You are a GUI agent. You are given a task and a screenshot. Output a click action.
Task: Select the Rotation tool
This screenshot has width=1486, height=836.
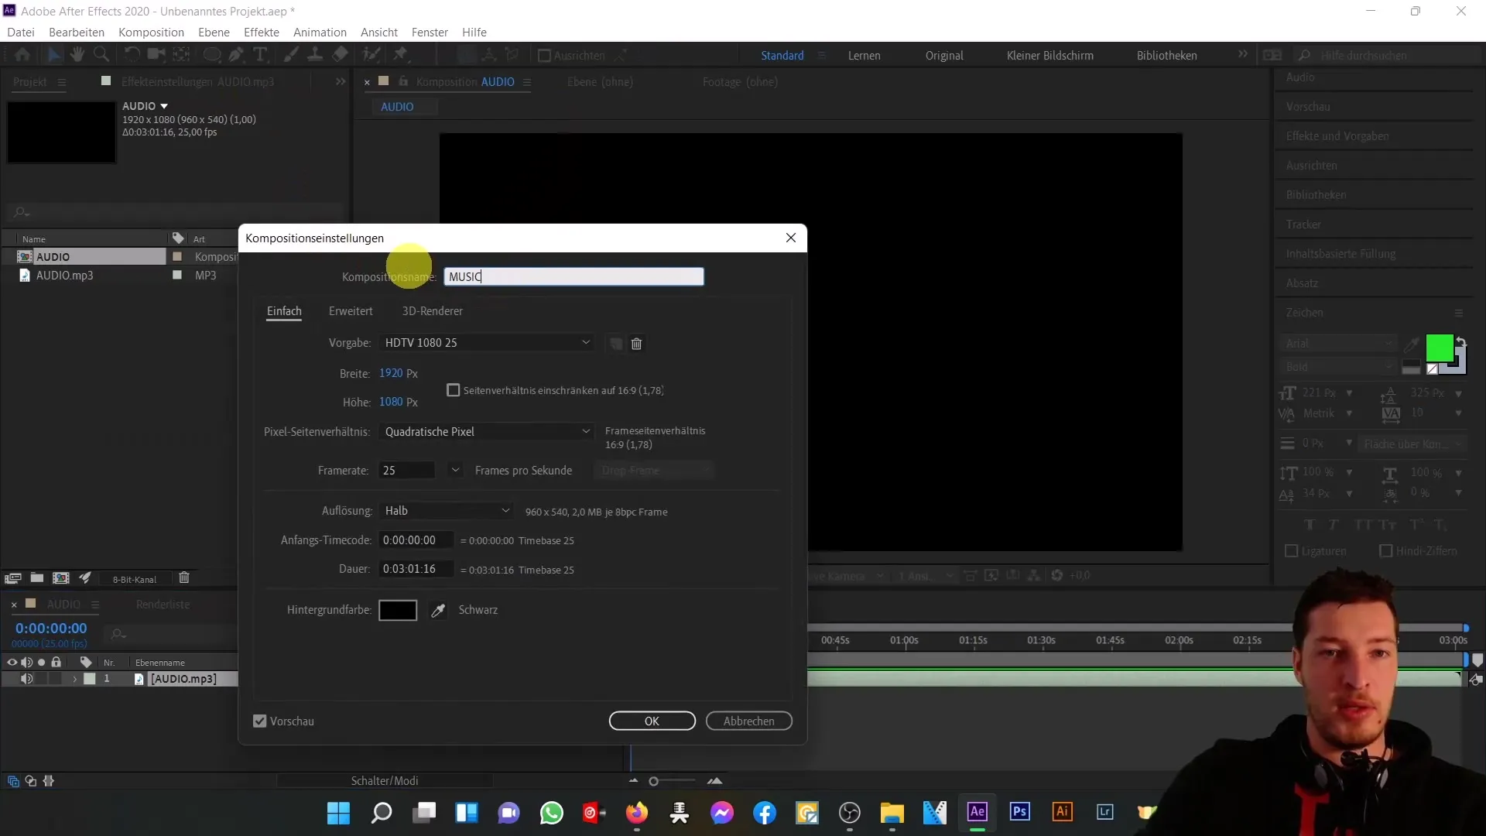point(132,55)
